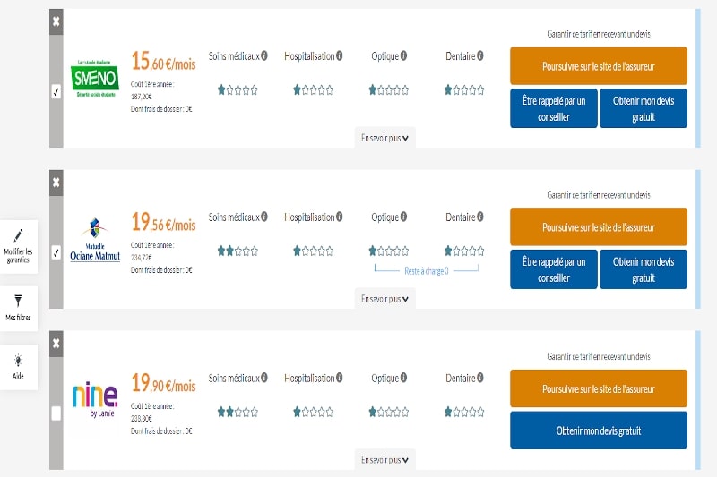This screenshot has height=477, width=717.
Task: Dismiss the Ociane Matmut offer card
Action: click(56, 182)
